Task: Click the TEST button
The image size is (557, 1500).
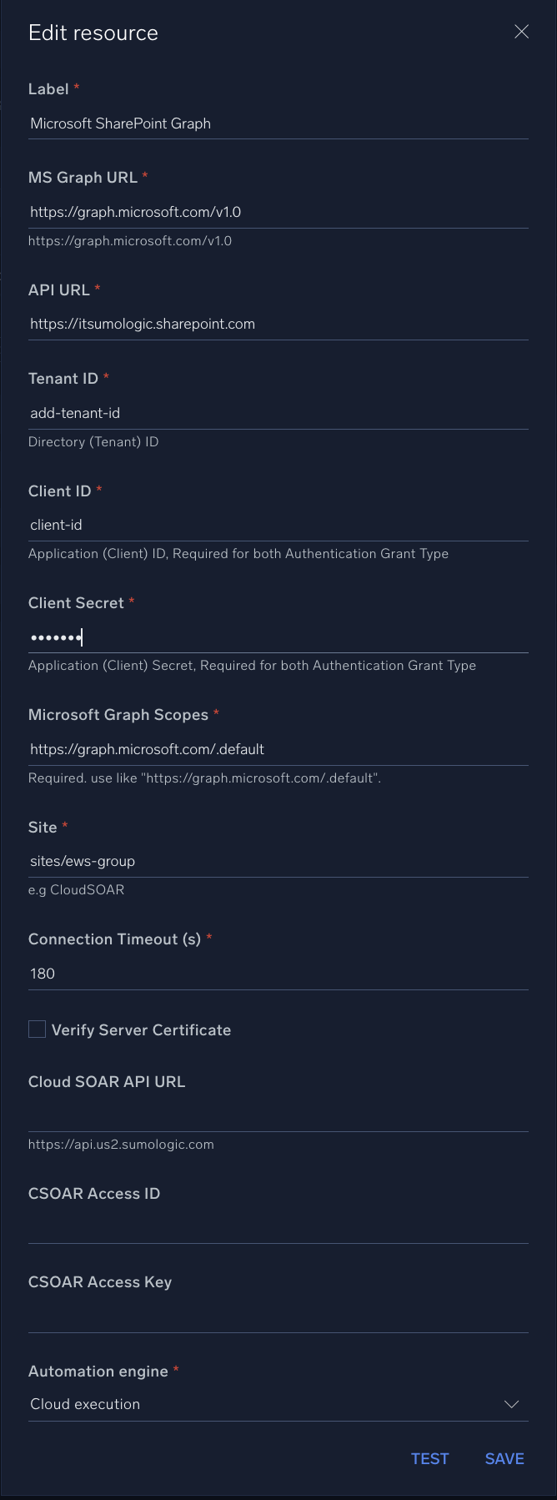Action: pyautogui.click(x=429, y=1452)
